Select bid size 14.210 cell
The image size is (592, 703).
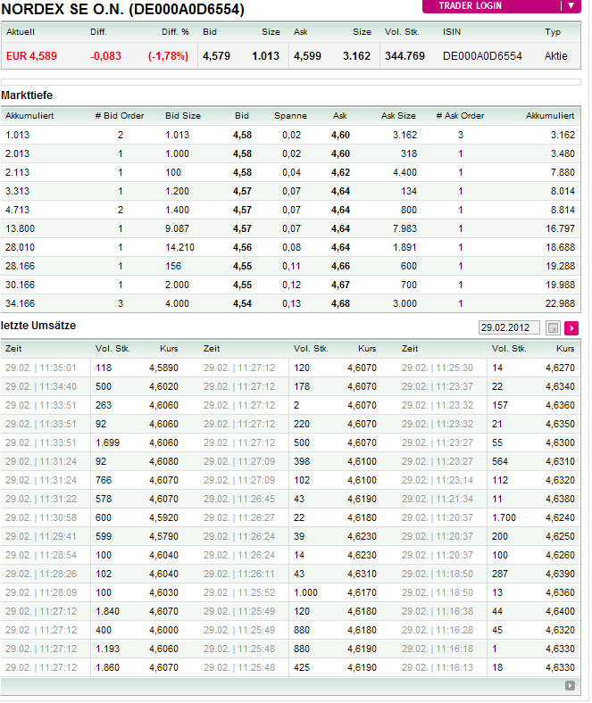[x=179, y=247]
